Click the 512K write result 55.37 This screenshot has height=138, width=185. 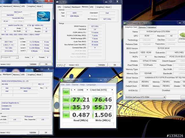(x=103, y=107)
